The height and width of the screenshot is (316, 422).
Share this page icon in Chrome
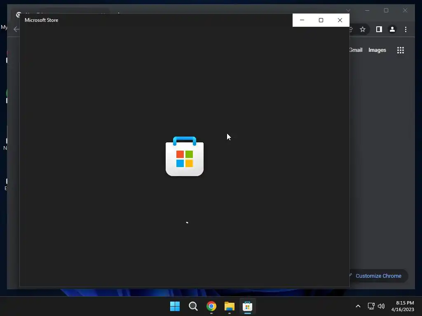coord(351,29)
